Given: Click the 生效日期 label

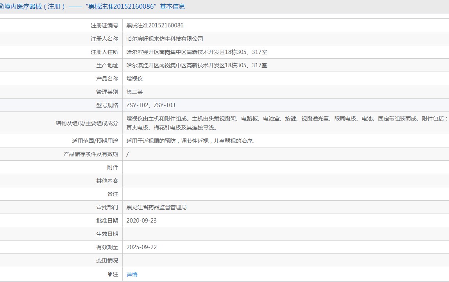Looking at the screenshot, I should click(x=107, y=234).
